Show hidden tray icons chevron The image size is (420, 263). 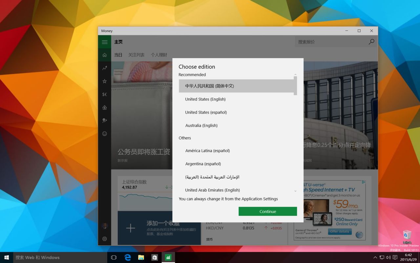375,257
